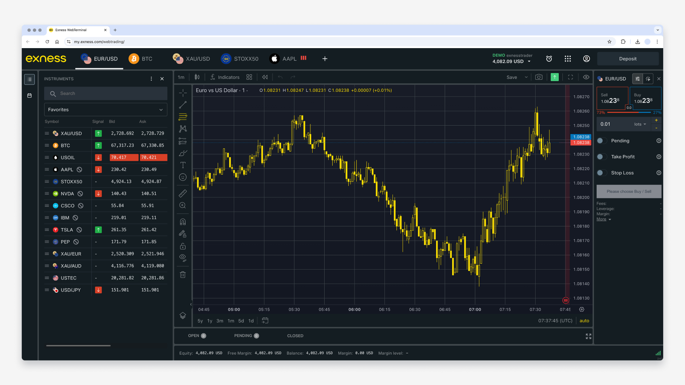Viewport: 685px width, 385px height.
Task: Set chart range to 5d
Action: (x=241, y=321)
